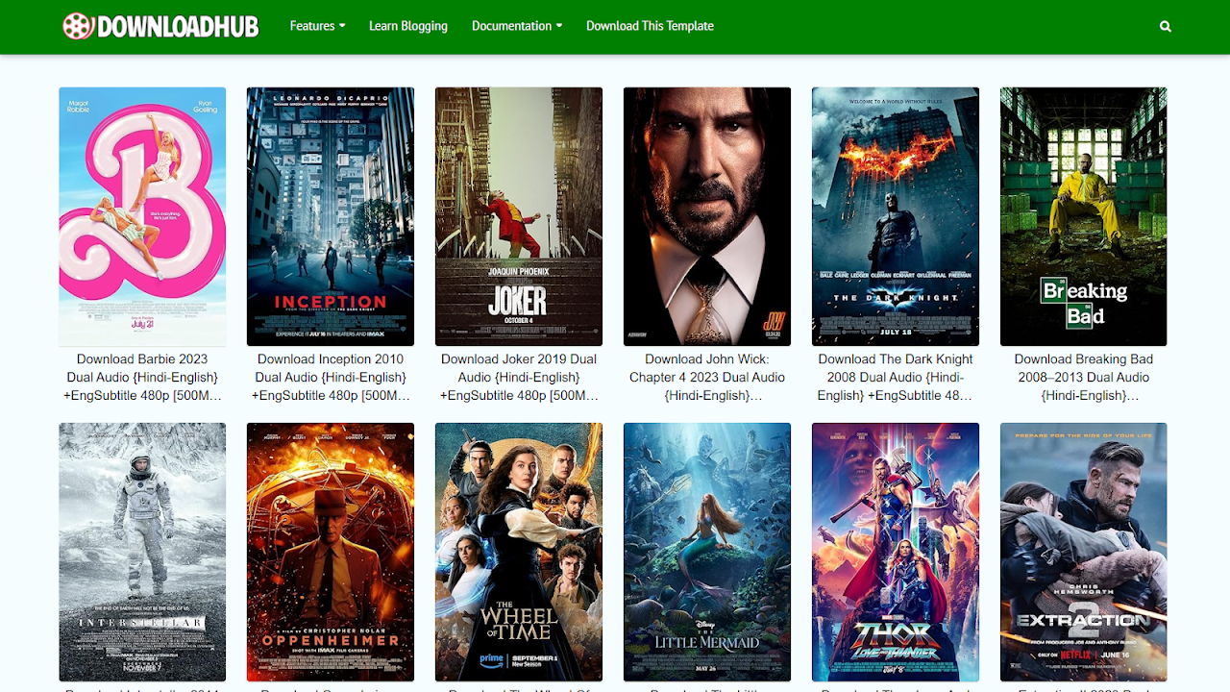
Task: Click the search magnifier icon in header
Action: (x=1166, y=27)
